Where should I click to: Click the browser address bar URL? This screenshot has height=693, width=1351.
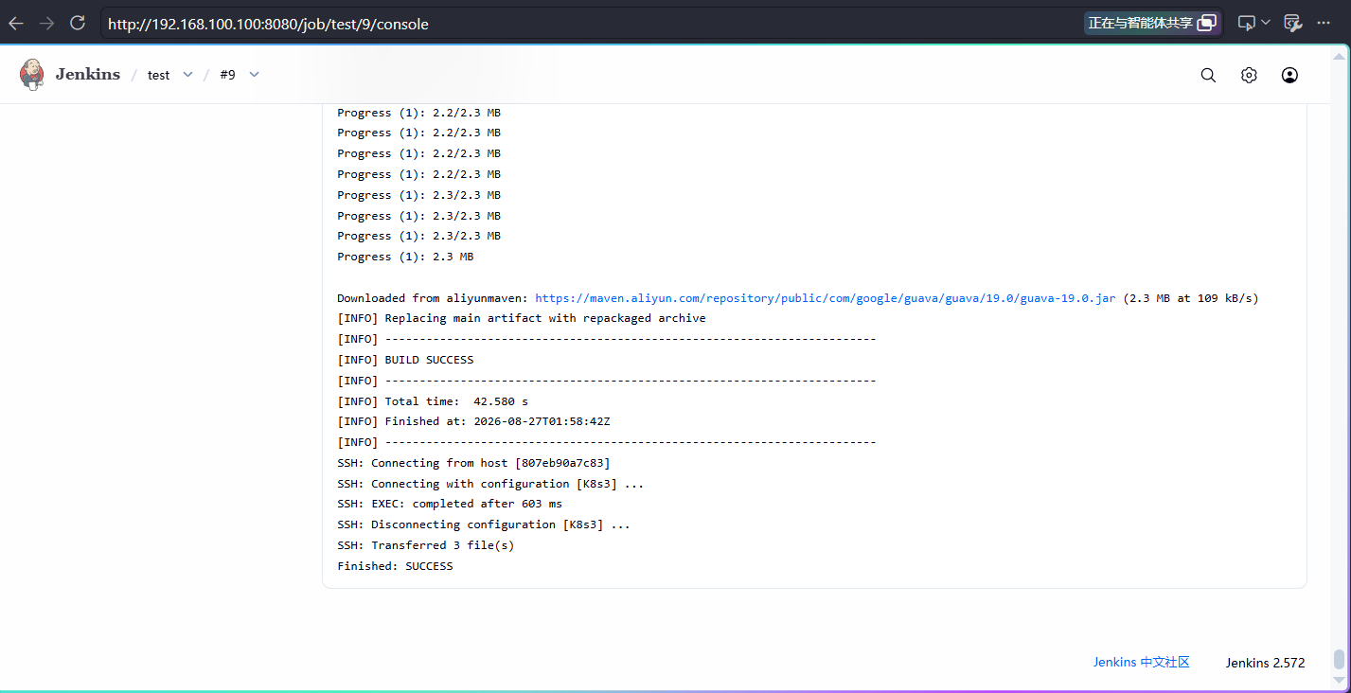pyautogui.click(x=268, y=24)
